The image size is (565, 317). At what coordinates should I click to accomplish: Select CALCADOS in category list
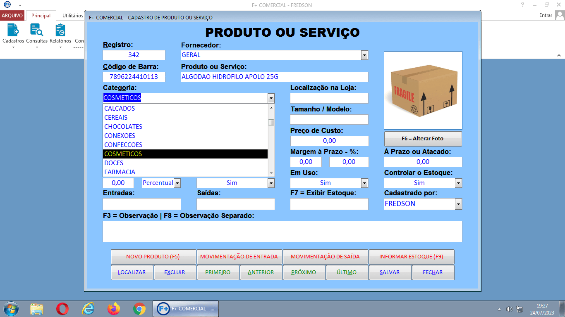point(185,109)
